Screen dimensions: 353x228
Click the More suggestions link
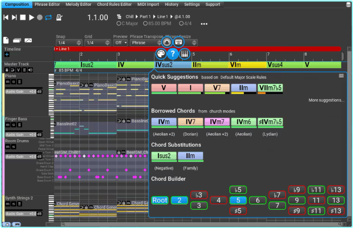click(x=326, y=100)
